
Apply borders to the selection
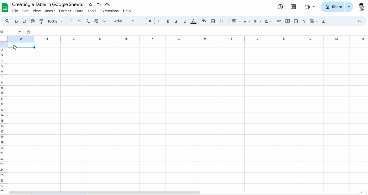pos(213,21)
